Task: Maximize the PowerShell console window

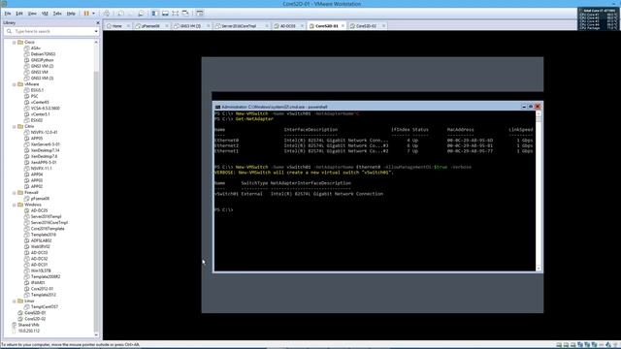Action: click(531, 107)
